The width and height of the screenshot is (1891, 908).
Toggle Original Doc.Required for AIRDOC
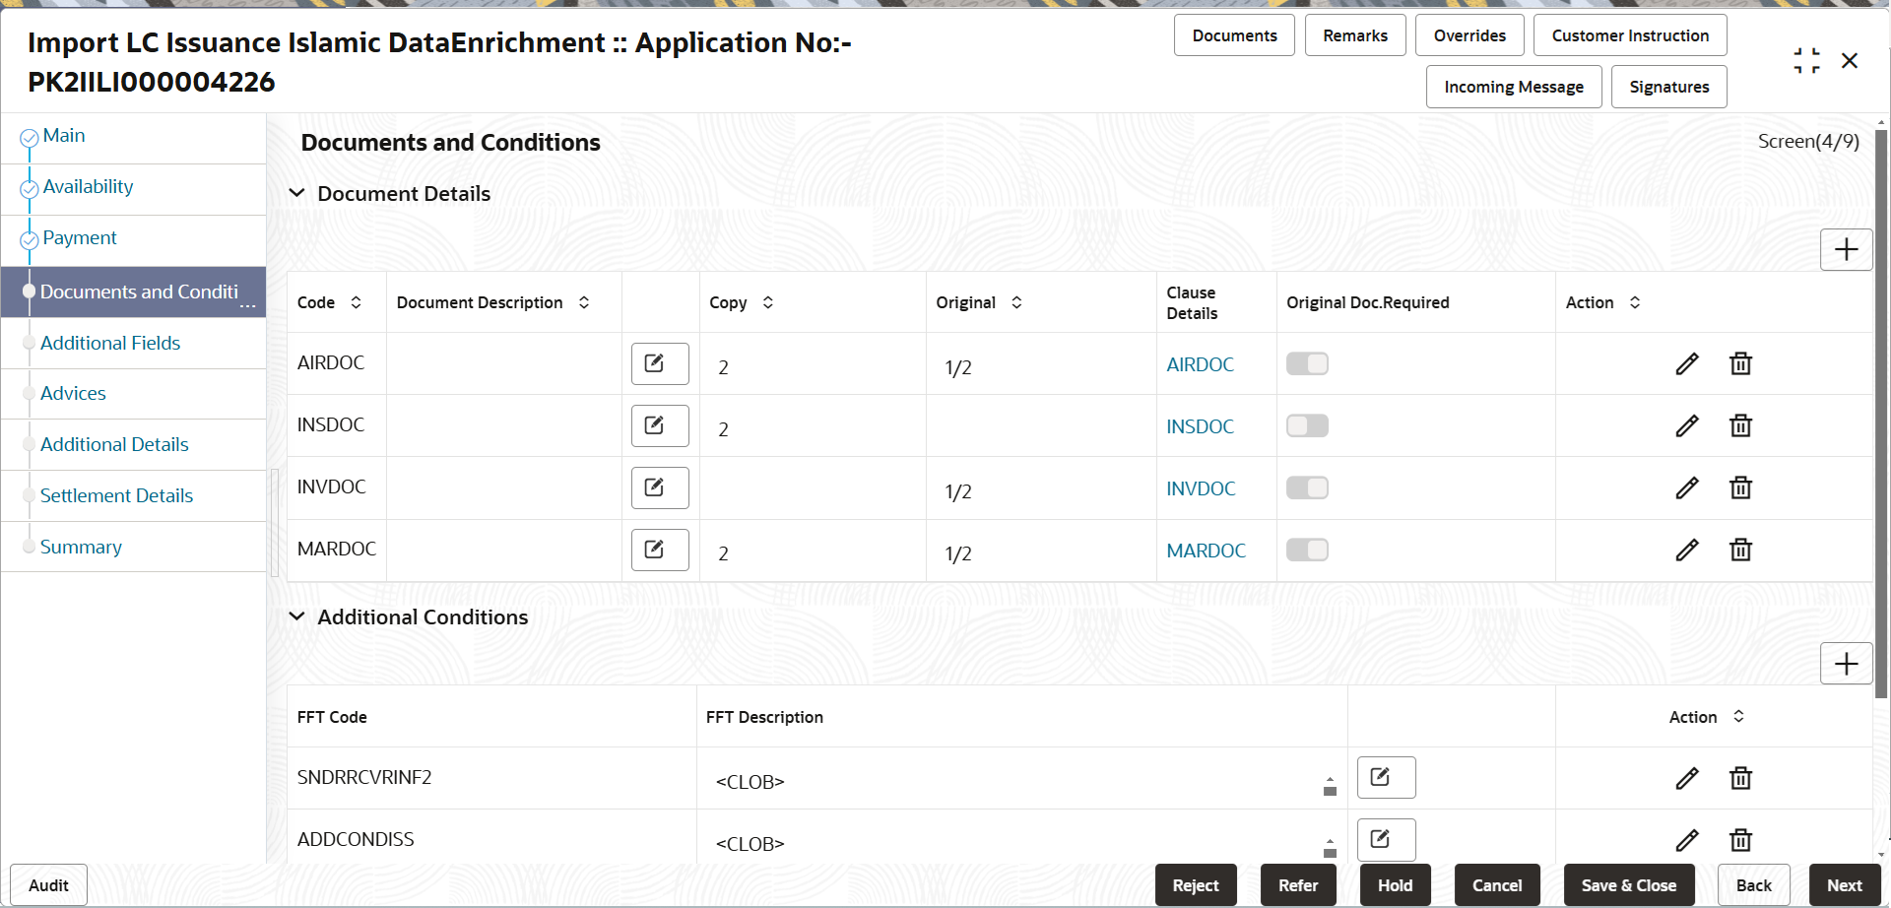pos(1307,363)
